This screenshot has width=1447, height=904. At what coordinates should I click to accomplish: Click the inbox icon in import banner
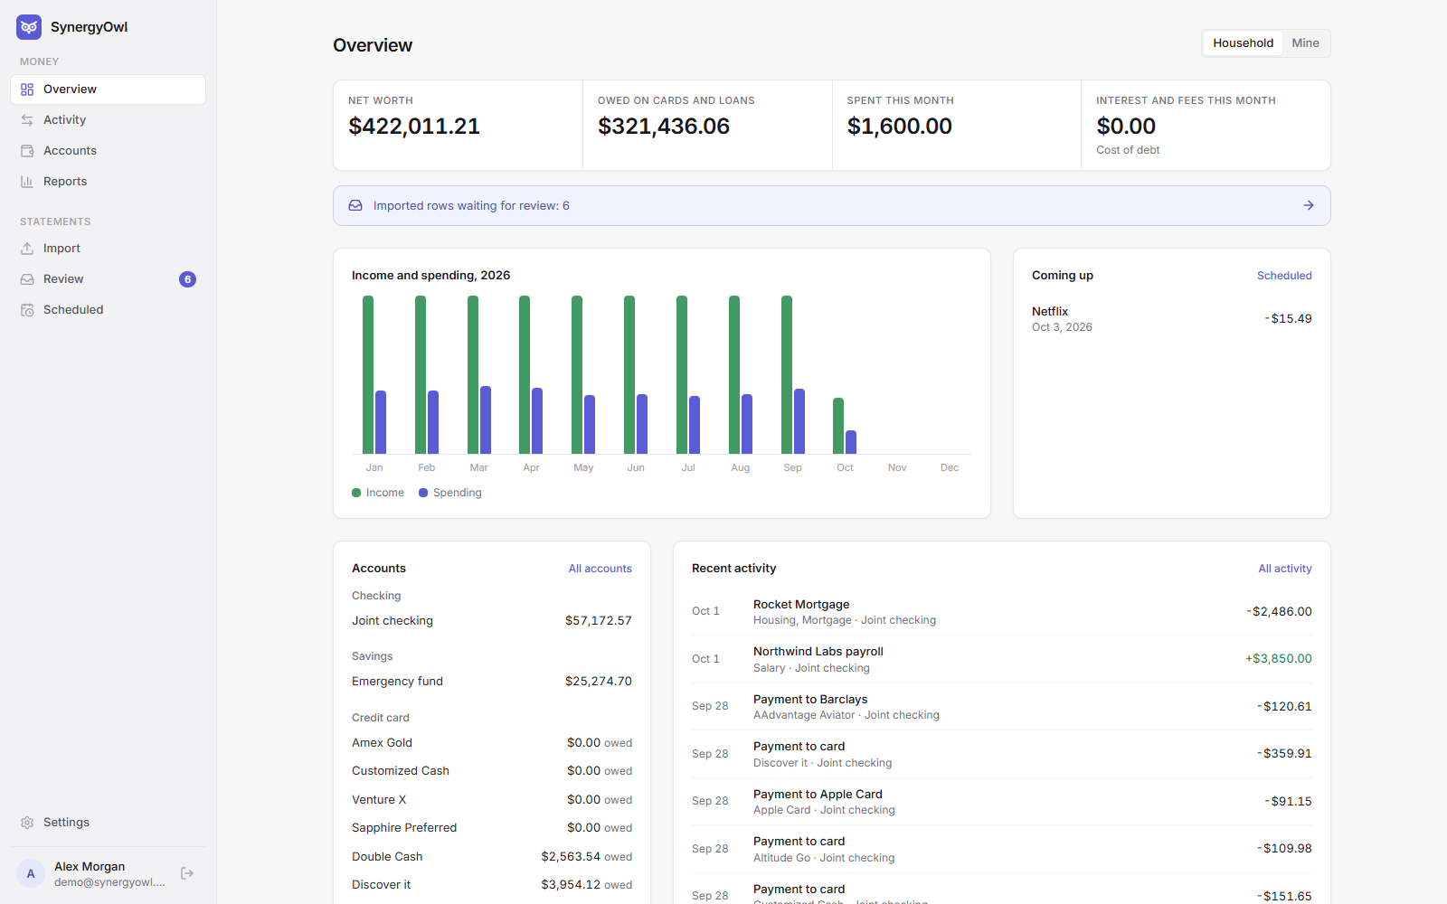355,206
